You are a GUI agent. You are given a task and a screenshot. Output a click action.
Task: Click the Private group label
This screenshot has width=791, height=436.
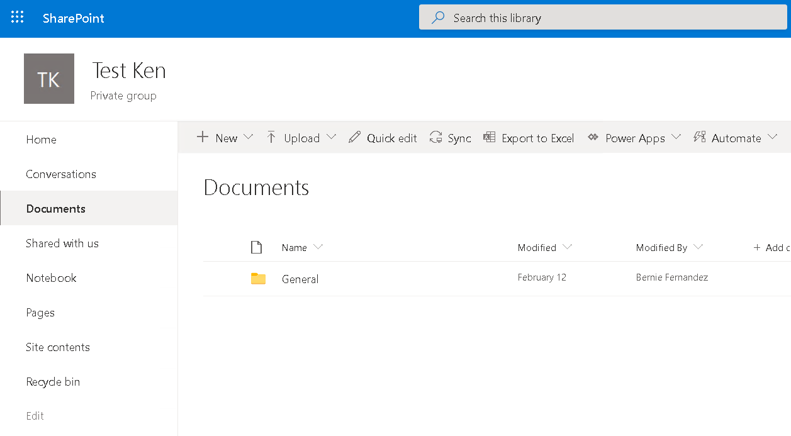tap(123, 96)
